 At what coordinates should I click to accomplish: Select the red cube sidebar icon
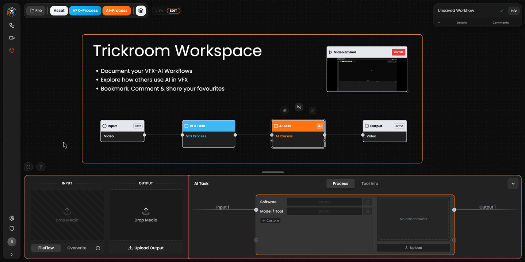tap(12, 50)
